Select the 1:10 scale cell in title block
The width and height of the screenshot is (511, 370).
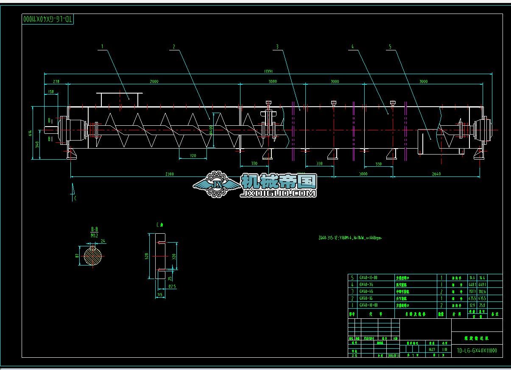[x=444, y=350]
